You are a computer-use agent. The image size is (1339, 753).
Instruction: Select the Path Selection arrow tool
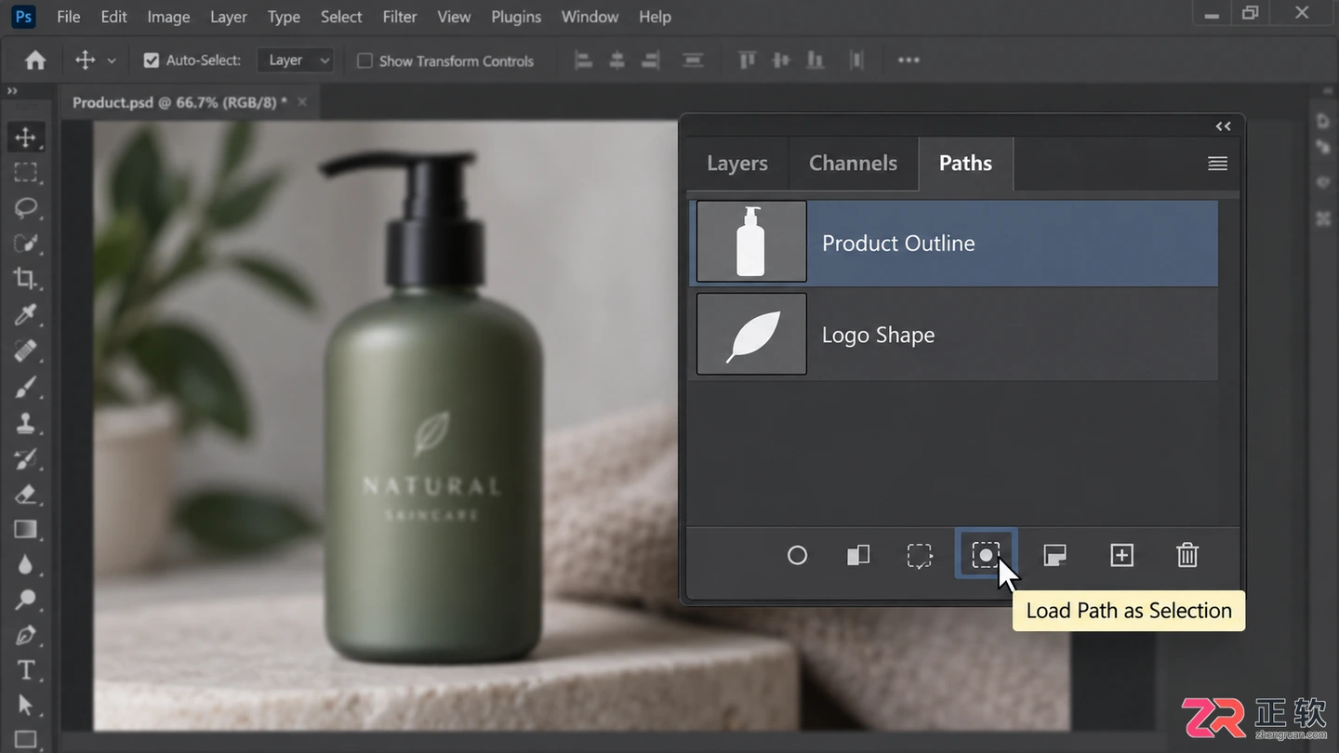tap(25, 706)
